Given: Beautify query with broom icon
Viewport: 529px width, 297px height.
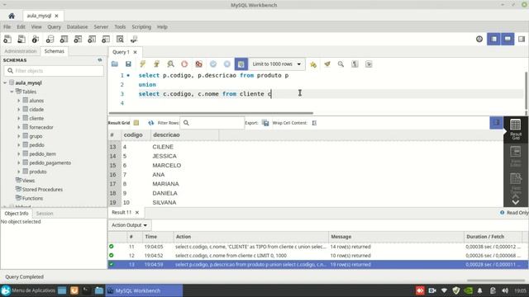Looking at the screenshot, I should click(327, 64).
